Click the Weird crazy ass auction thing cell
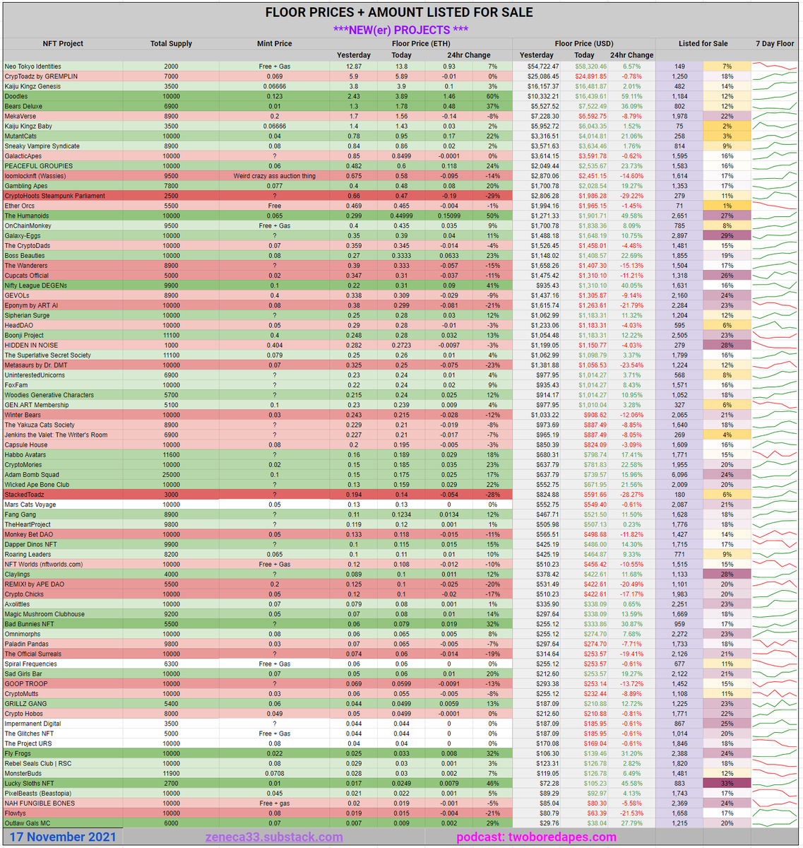 (x=274, y=176)
